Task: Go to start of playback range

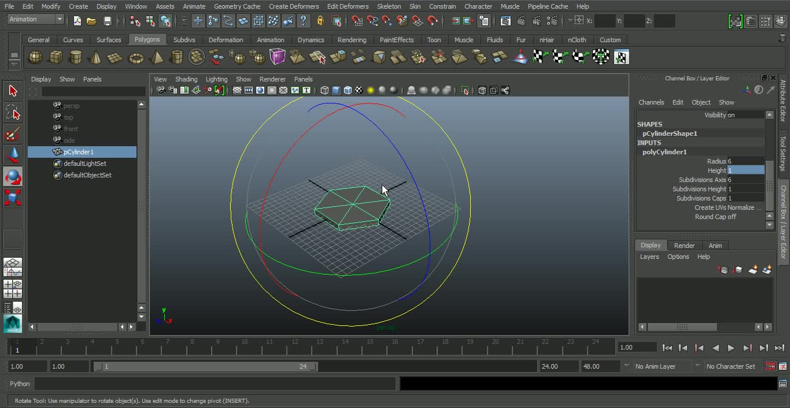Action: point(667,348)
